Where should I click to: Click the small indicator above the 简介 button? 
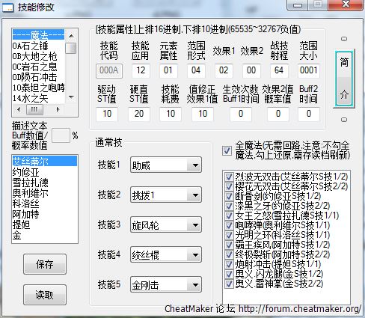point(344,39)
